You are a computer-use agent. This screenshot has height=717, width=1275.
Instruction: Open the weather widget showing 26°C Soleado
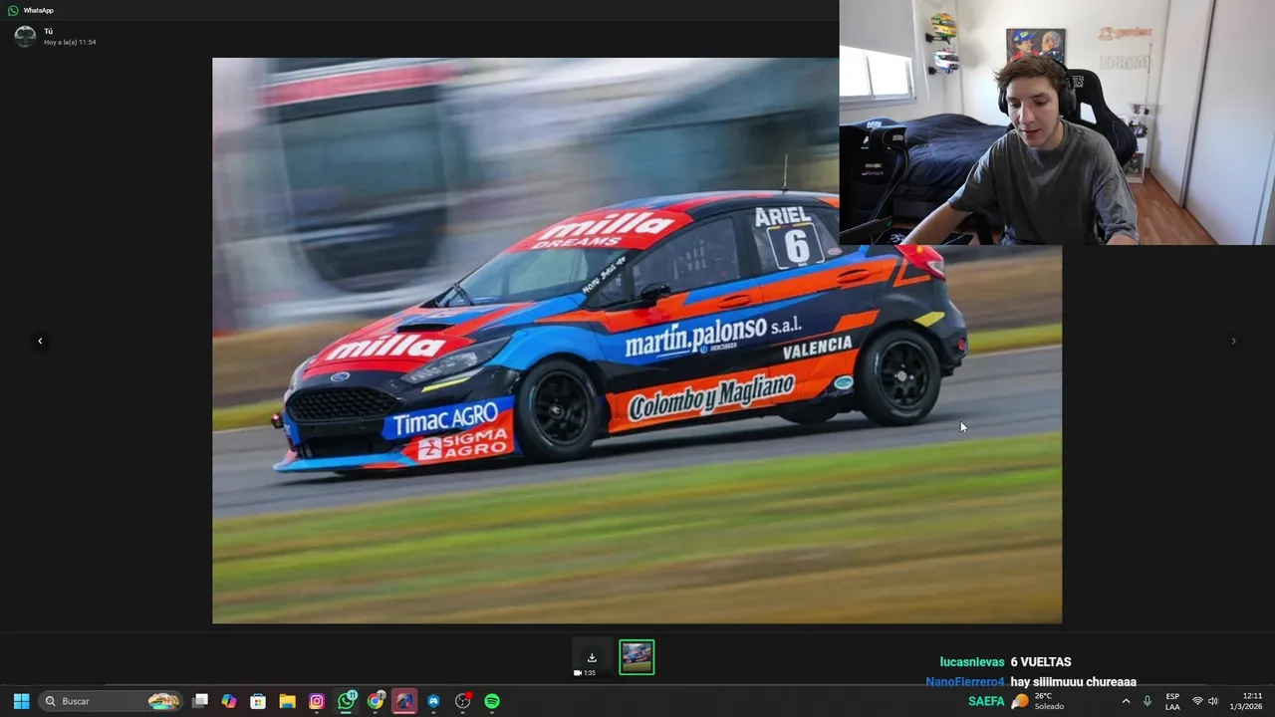click(x=1039, y=701)
